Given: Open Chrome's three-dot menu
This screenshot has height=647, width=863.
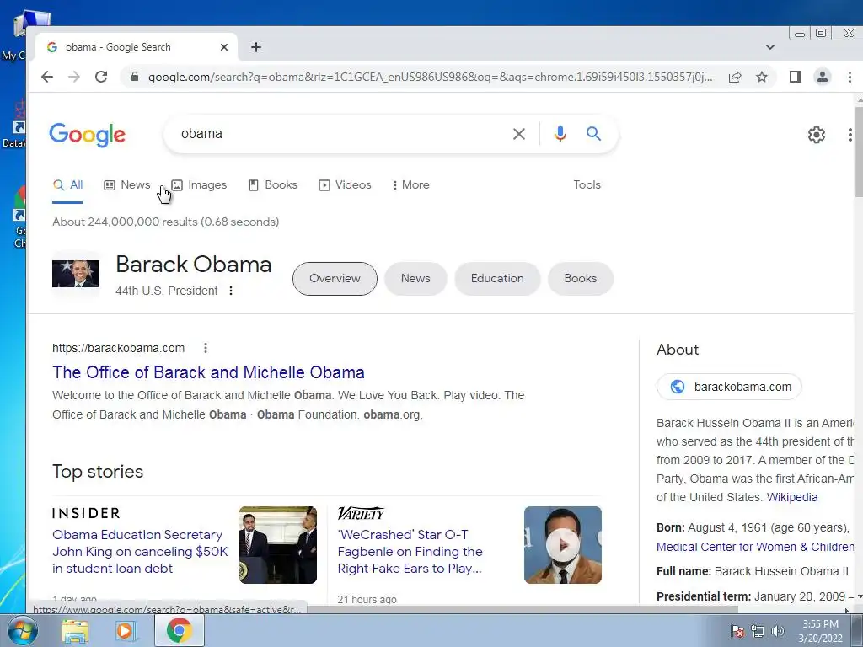Looking at the screenshot, I should tap(850, 77).
